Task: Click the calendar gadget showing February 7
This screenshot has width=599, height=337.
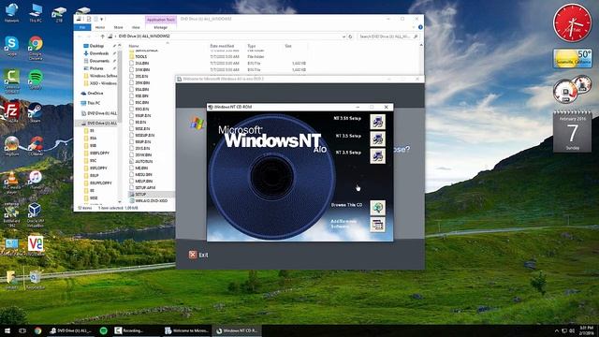Action: 572,131
